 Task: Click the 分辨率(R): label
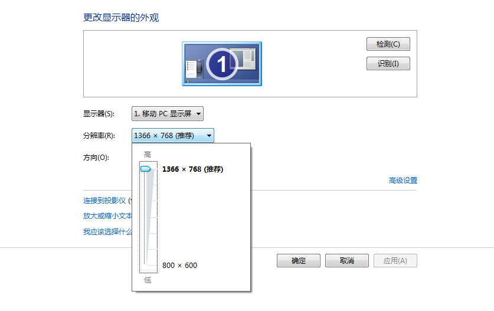coord(99,136)
